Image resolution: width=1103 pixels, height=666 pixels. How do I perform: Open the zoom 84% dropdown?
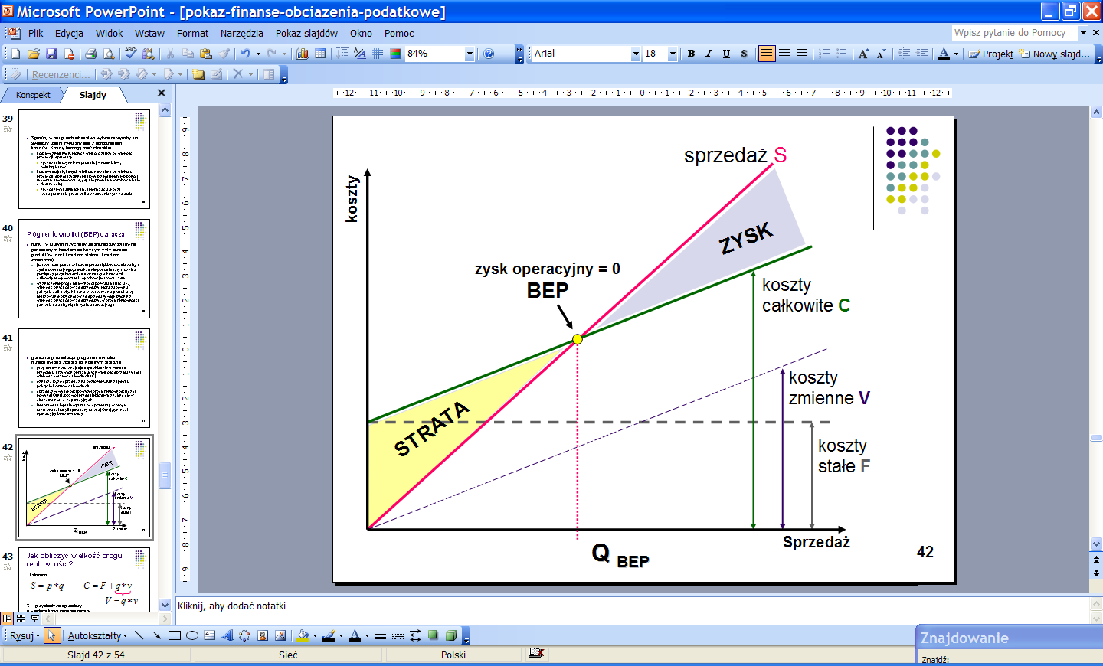(470, 54)
